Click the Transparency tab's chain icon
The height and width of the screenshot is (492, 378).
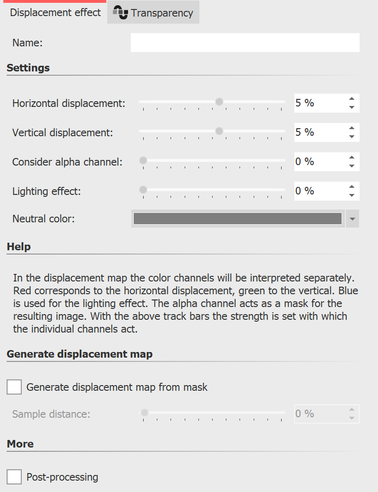(x=122, y=13)
